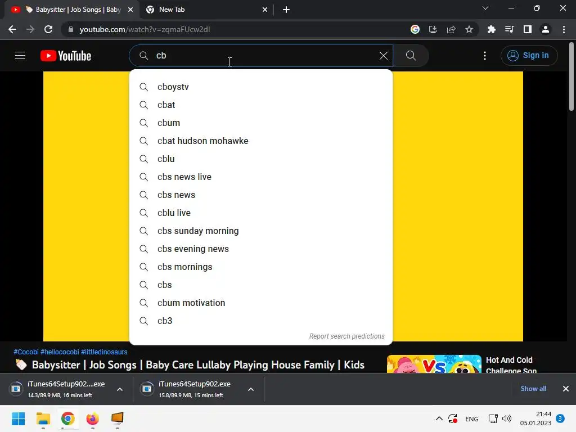Screen dimensions: 576x432
Task: Close the downloads bar
Action: point(566,389)
